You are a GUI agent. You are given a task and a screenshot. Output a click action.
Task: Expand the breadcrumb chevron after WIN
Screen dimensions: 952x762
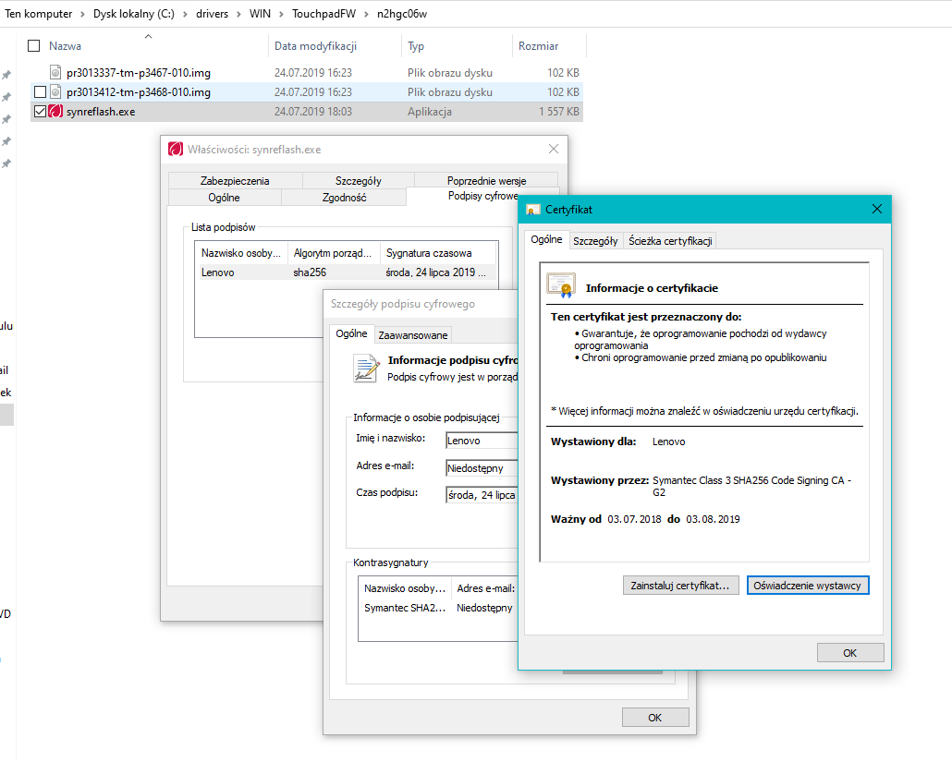pyautogui.click(x=281, y=14)
